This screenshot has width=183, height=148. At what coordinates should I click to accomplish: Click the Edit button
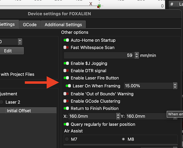tap(8, 51)
